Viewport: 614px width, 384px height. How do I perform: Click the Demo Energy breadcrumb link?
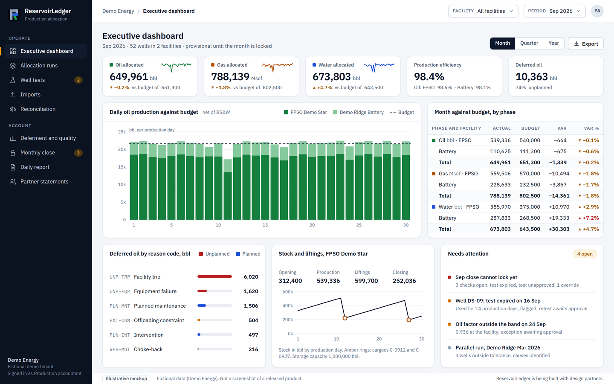click(118, 11)
